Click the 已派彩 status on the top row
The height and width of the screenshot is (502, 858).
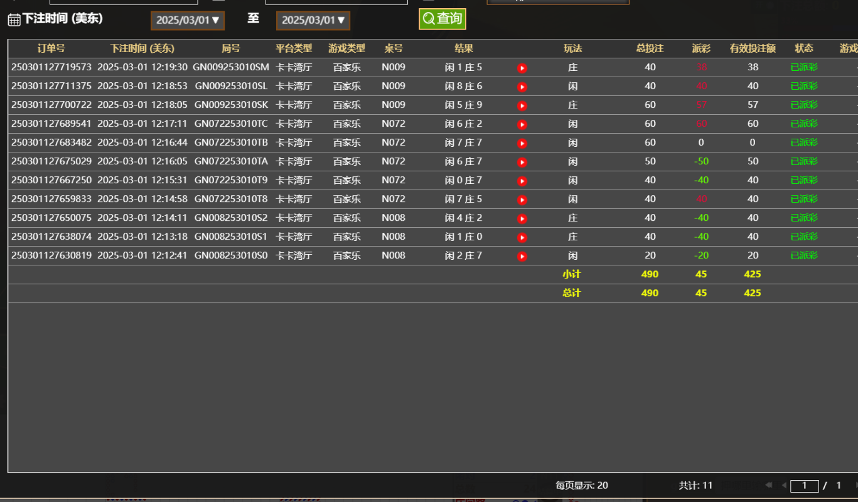click(803, 67)
